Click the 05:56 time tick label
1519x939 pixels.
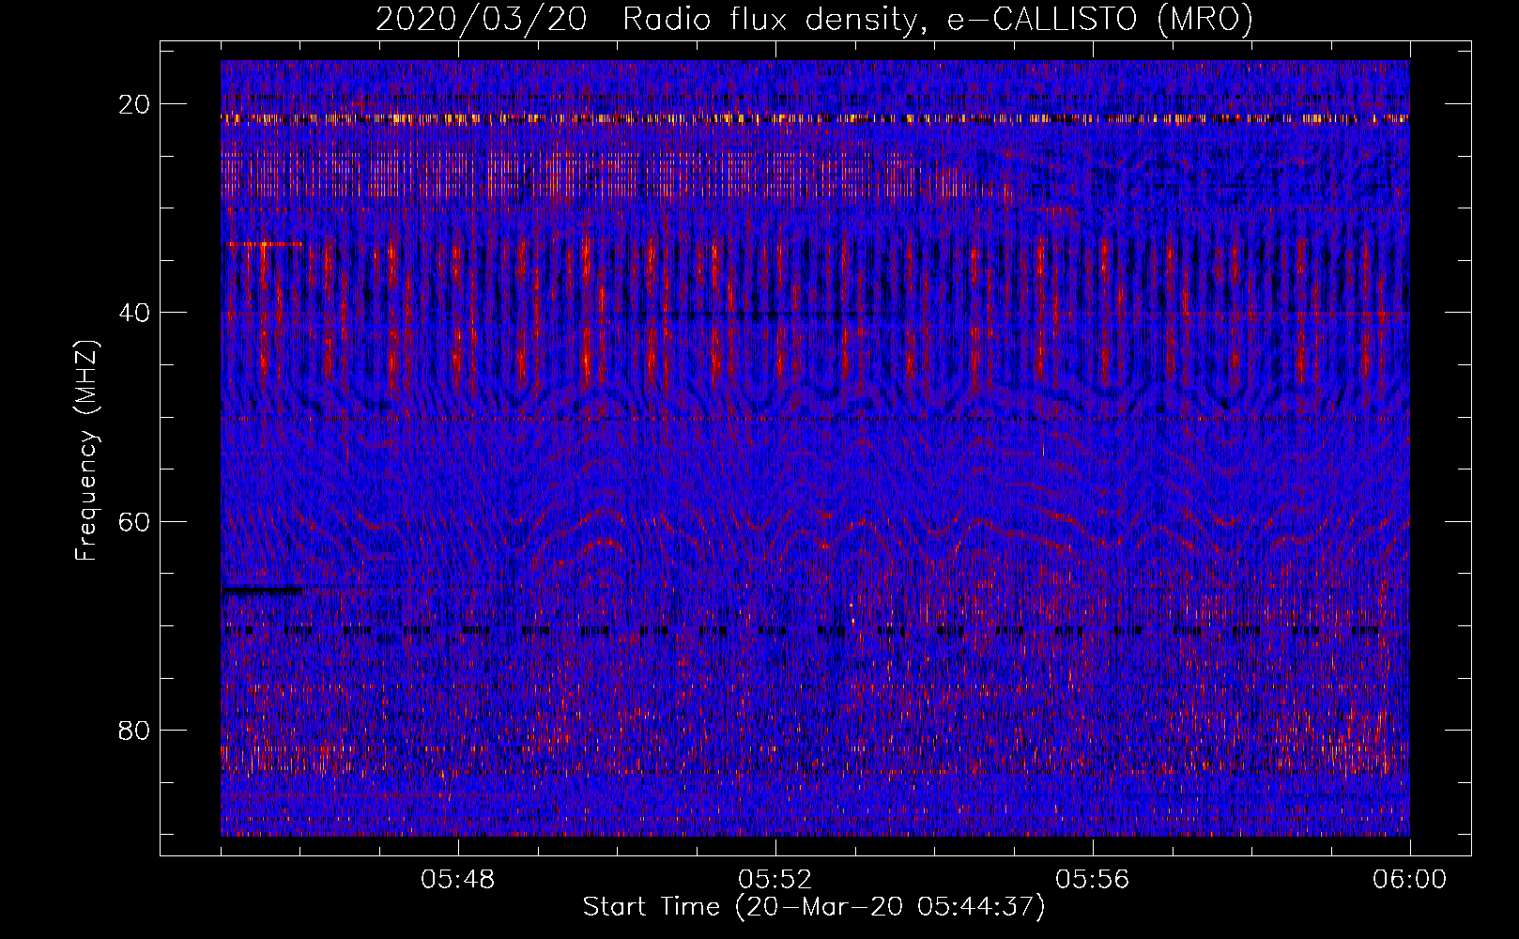[x=1093, y=880]
